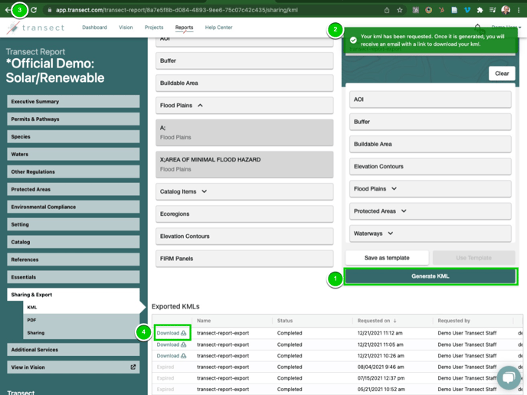Reload the page with the browser refresh icon
This screenshot has height=395, width=527.
point(34,10)
